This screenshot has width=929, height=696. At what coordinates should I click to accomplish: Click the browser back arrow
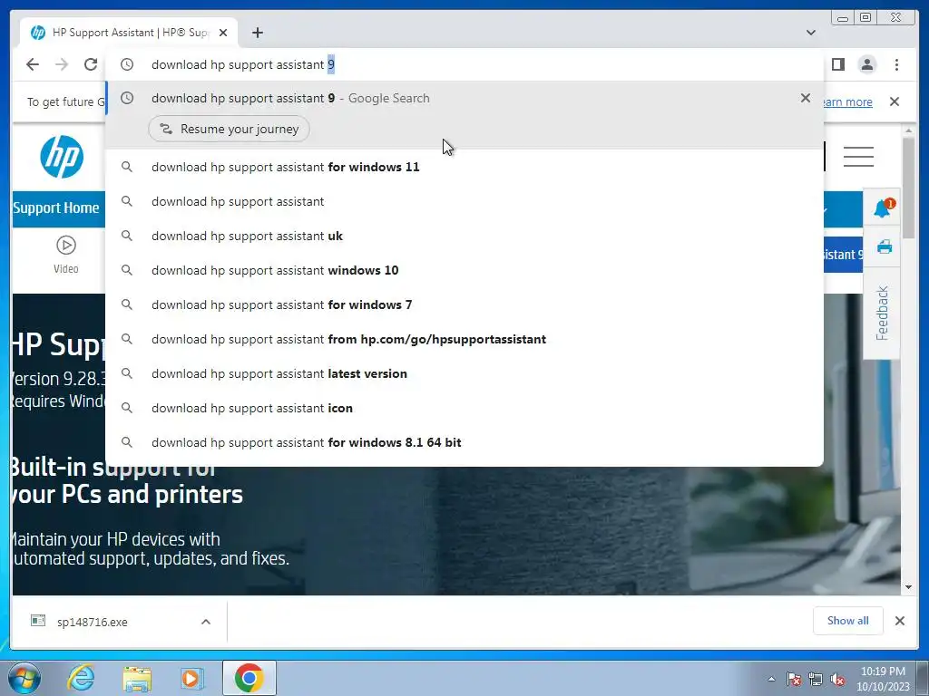point(33,64)
